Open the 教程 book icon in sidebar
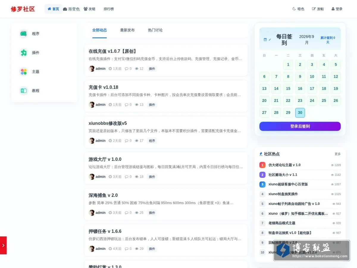 [x=24, y=91]
